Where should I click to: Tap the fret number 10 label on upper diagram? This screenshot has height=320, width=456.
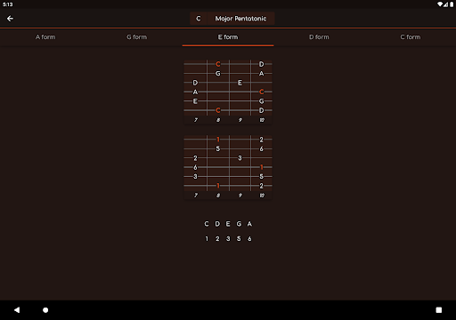pos(262,120)
